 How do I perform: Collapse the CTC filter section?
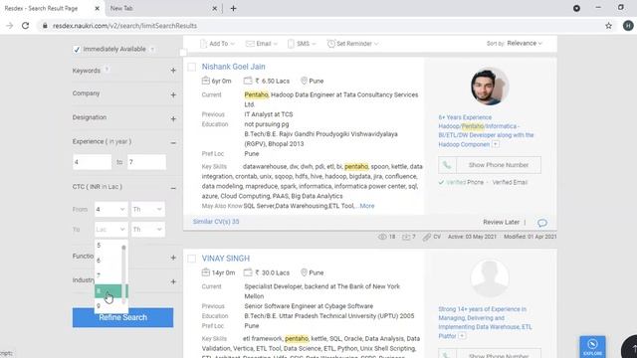[173, 188]
